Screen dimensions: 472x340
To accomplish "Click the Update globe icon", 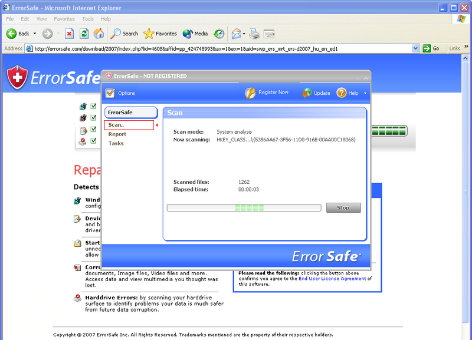I will 307,93.
